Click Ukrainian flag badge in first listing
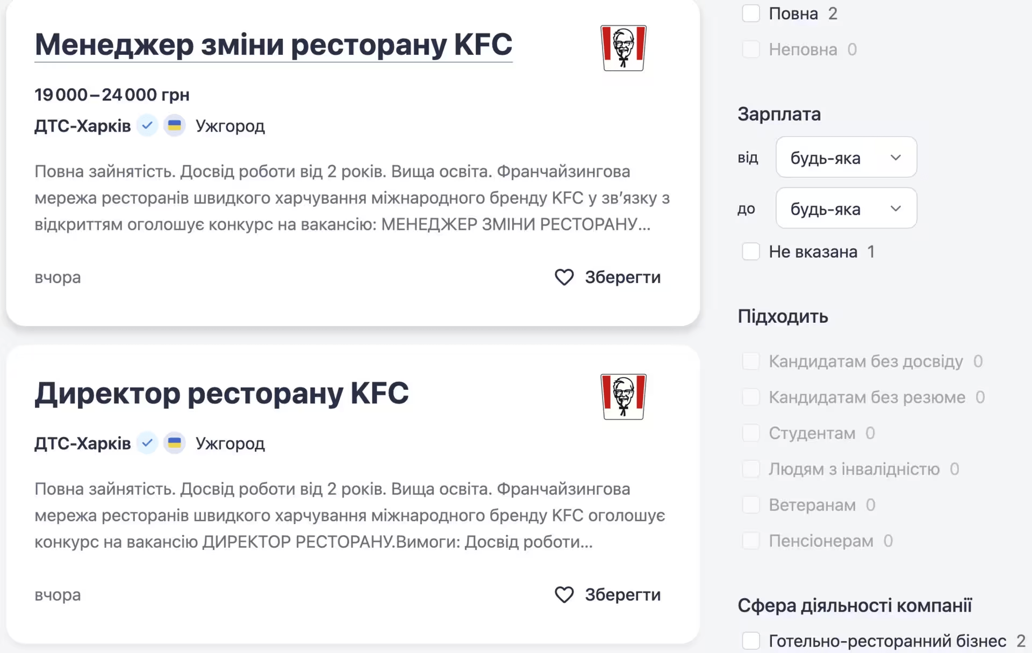Image resolution: width=1032 pixels, height=653 pixels. point(174,126)
